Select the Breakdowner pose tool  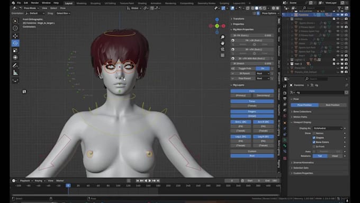click(x=15, y=80)
